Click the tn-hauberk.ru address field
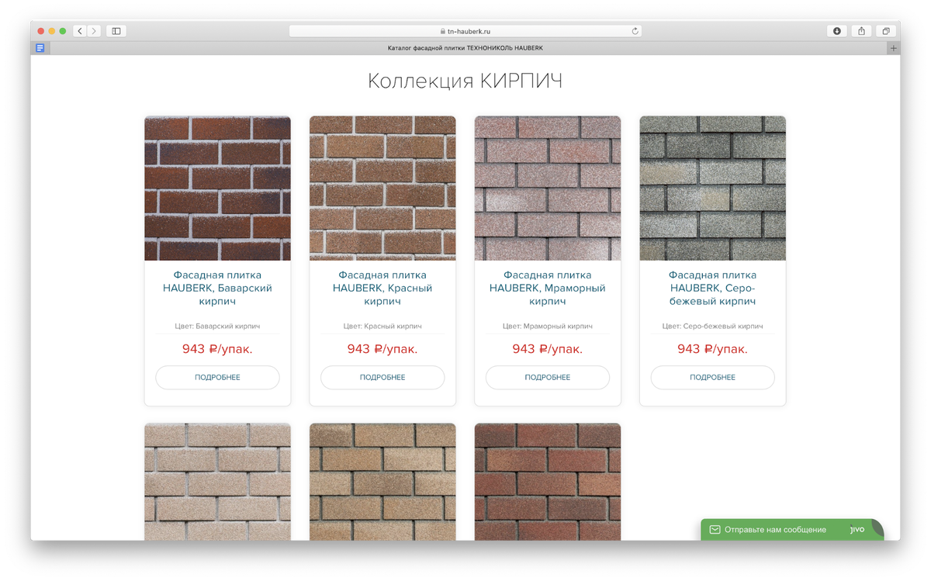931x581 pixels. [x=465, y=31]
